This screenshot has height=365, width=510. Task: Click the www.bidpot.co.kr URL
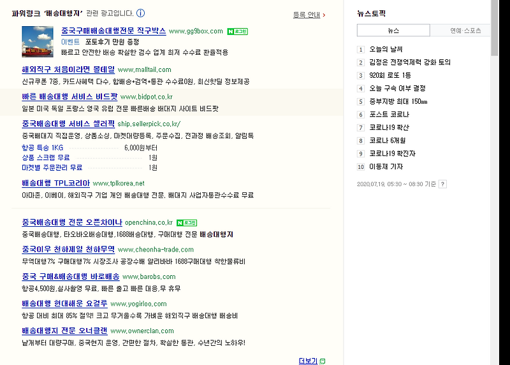click(147, 97)
